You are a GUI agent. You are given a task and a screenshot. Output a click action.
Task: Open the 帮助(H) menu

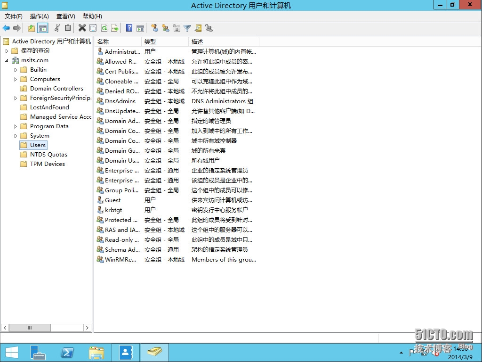92,16
